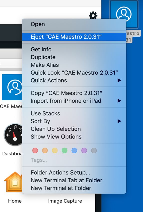This screenshot has width=143, height=212.
Task: Expand the Sort By submenu
Action: tap(74, 121)
